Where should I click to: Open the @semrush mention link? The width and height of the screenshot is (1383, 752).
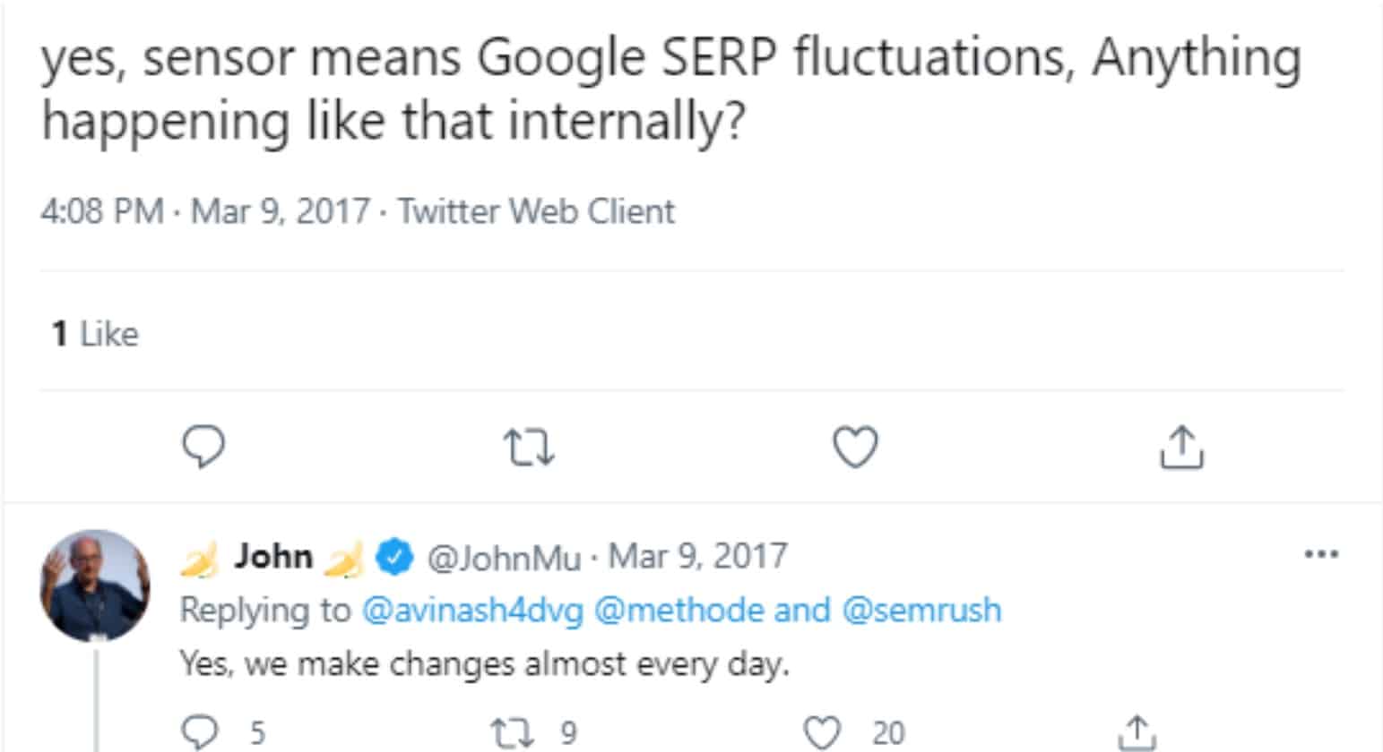coord(921,611)
